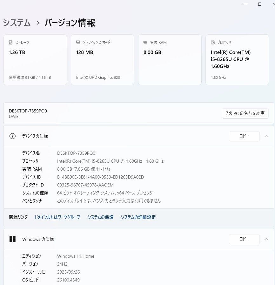Copy device specifications with the コピー button
The height and width of the screenshot is (285, 275).
[x=244, y=136]
